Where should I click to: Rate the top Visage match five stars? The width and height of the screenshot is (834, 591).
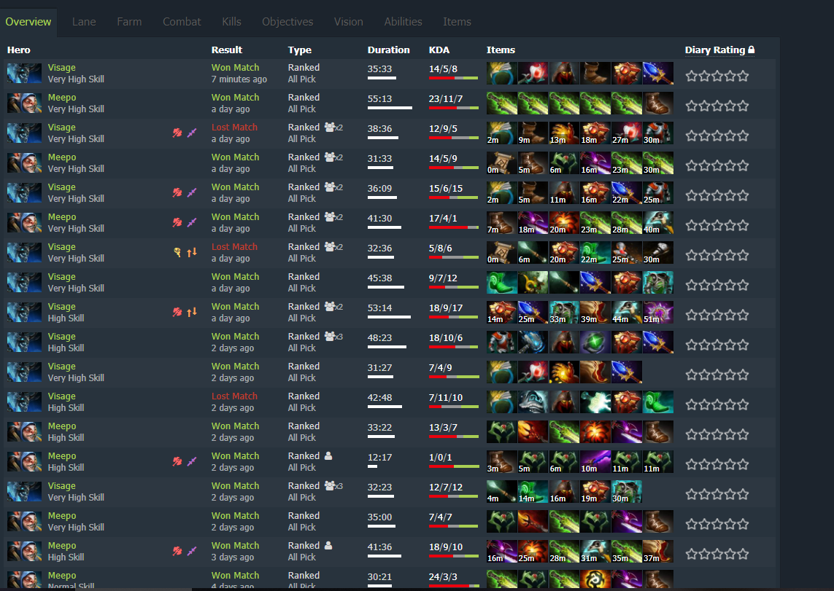click(743, 76)
